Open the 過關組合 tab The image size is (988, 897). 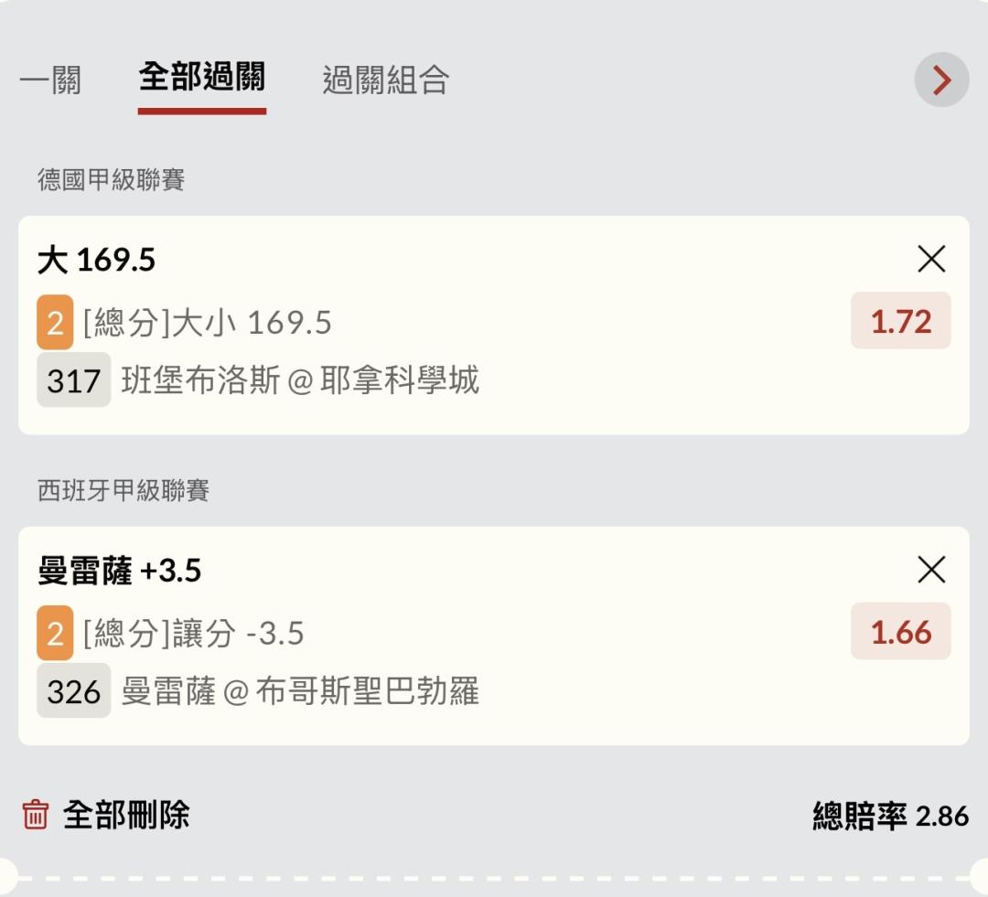(x=385, y=80)
